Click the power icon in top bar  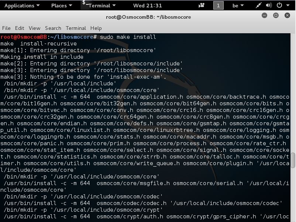279,5
